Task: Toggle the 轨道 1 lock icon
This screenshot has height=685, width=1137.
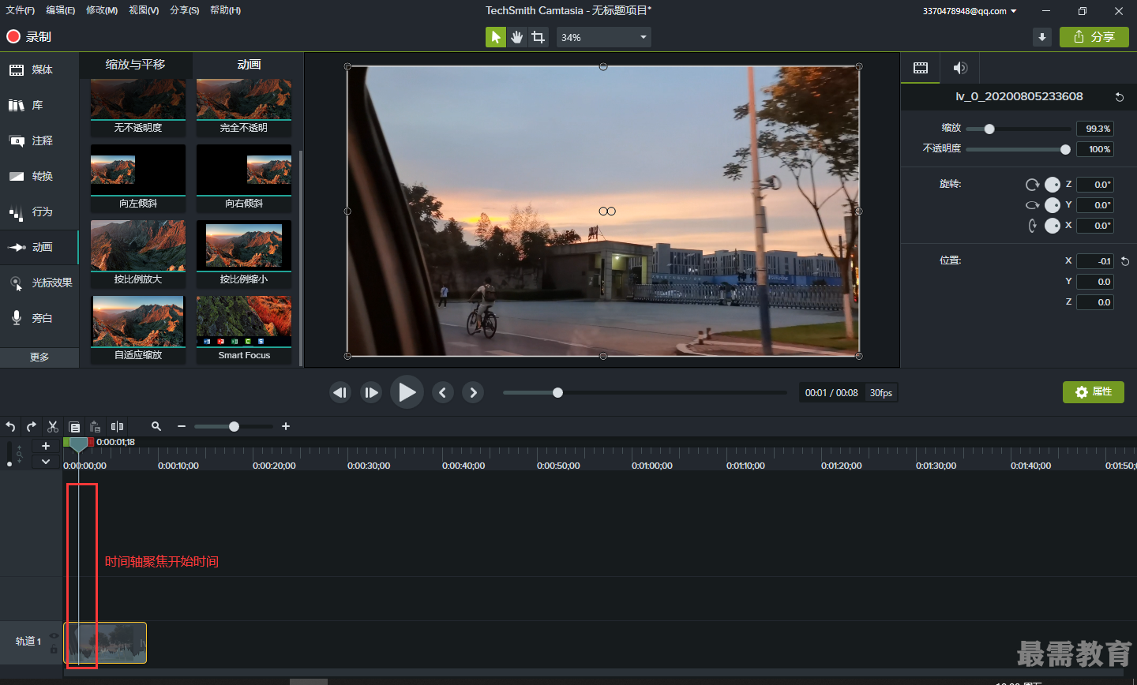Action: point(54,649)
